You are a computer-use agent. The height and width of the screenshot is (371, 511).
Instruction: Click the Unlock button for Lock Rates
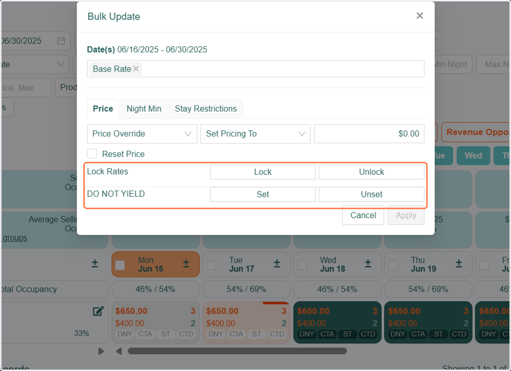point(372,172)
